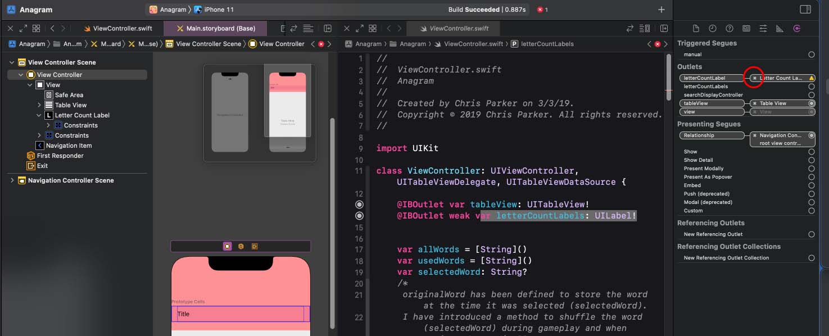Viewport: 829px width, 336px height.
Task: Click the Relationship presenting segue pill
Action: tap(712, 135)
